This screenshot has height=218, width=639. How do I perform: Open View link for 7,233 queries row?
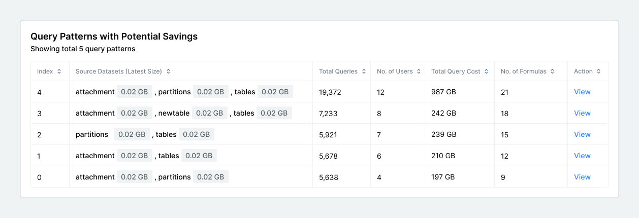pyautogui.click(x=582, y=113)
